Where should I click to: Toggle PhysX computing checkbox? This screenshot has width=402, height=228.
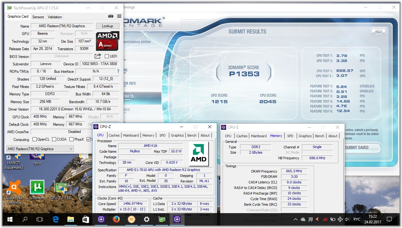[72, 139]
